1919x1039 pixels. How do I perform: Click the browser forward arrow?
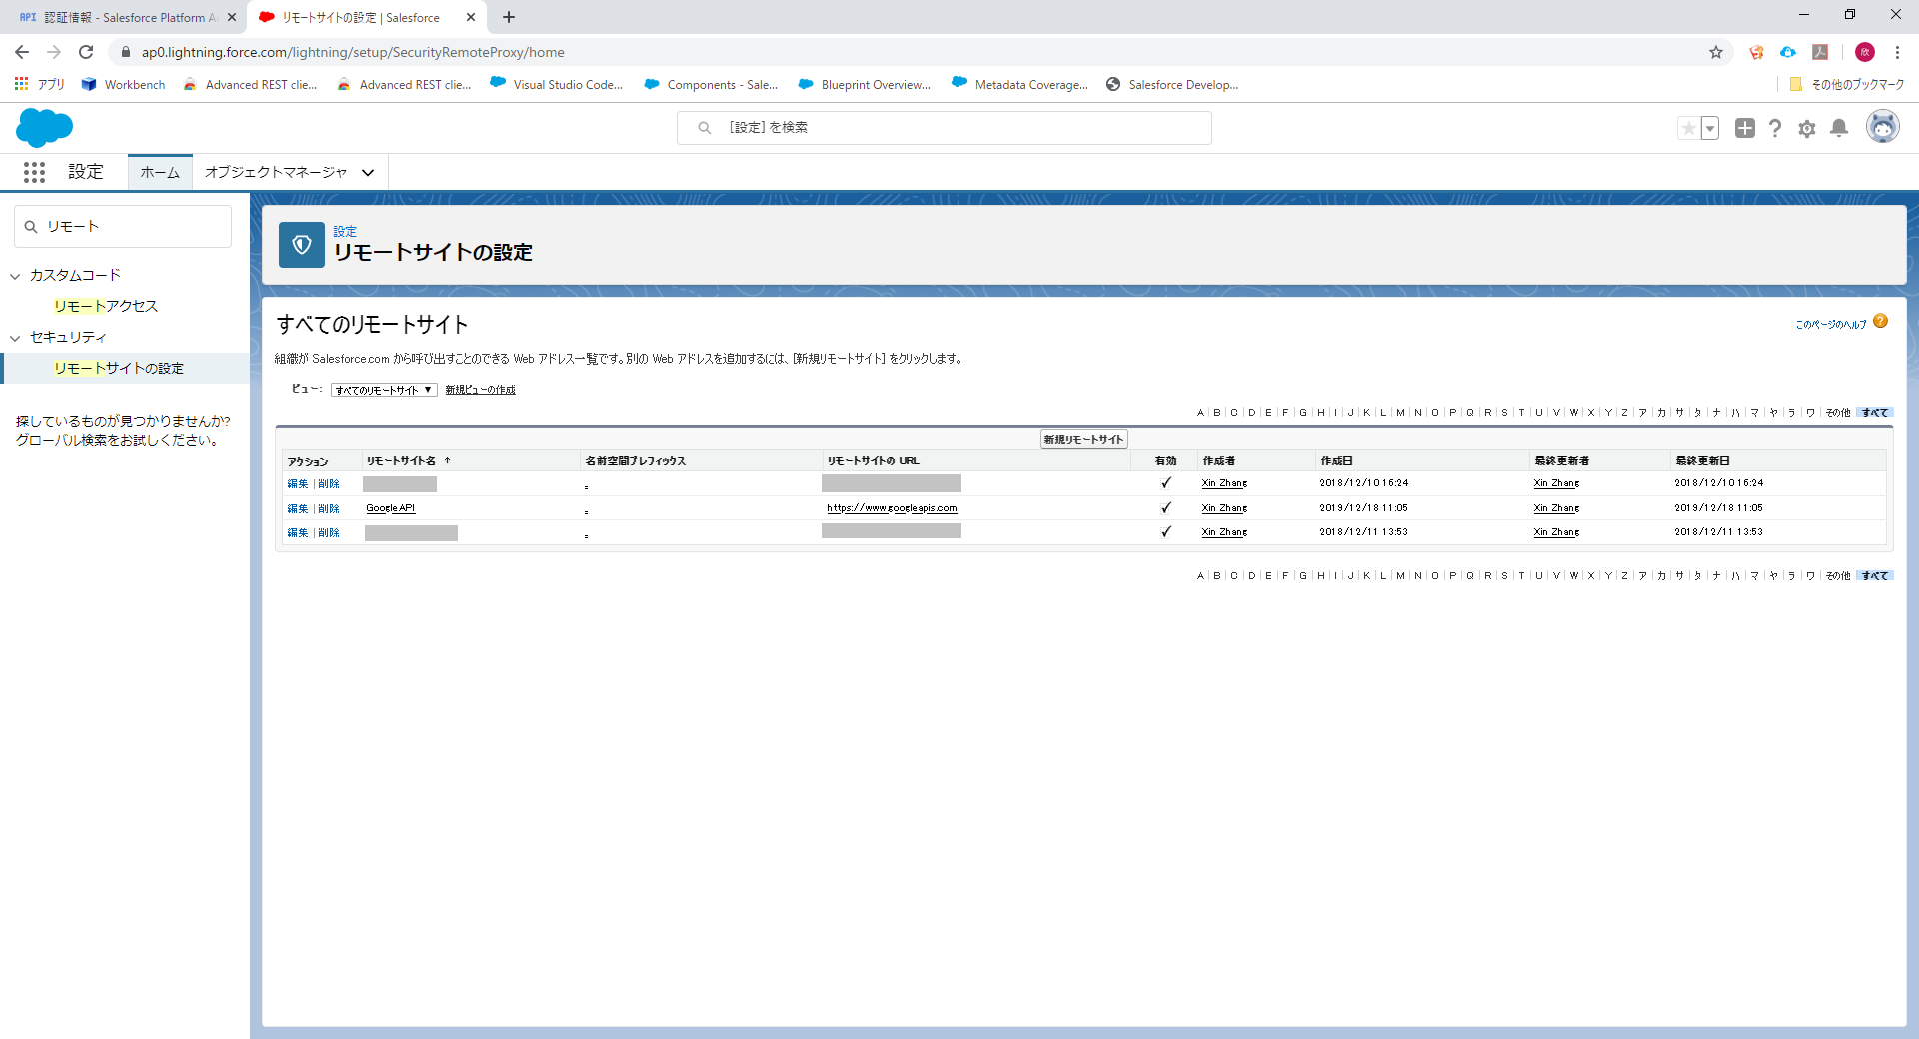(54, 52)
